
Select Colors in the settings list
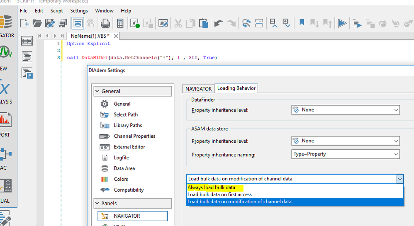point(121,179)
